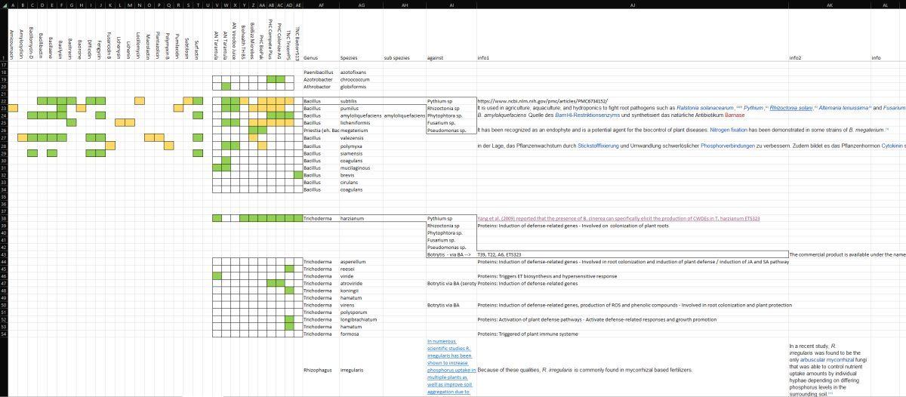Select the 'Rhizophagus' genus cell

[321, 370]
